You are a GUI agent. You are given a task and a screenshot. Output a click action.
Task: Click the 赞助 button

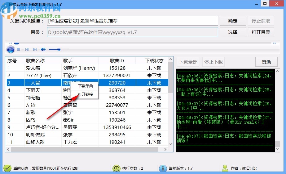pos(266,62)
